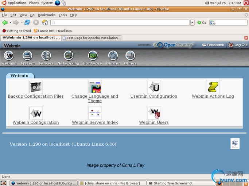249x186 pixels.
Task: Click the Stop loading button
Action: (x=36, y=23)
